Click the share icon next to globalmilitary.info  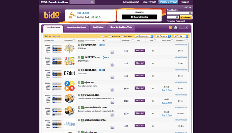click(x=83, y=120)
